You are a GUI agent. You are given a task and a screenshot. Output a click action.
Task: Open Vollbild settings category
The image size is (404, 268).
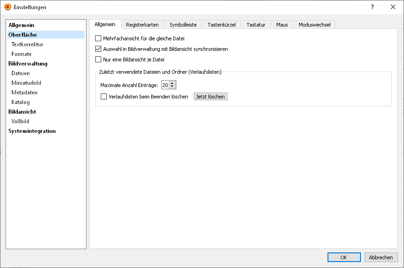(x=46, y=121)
